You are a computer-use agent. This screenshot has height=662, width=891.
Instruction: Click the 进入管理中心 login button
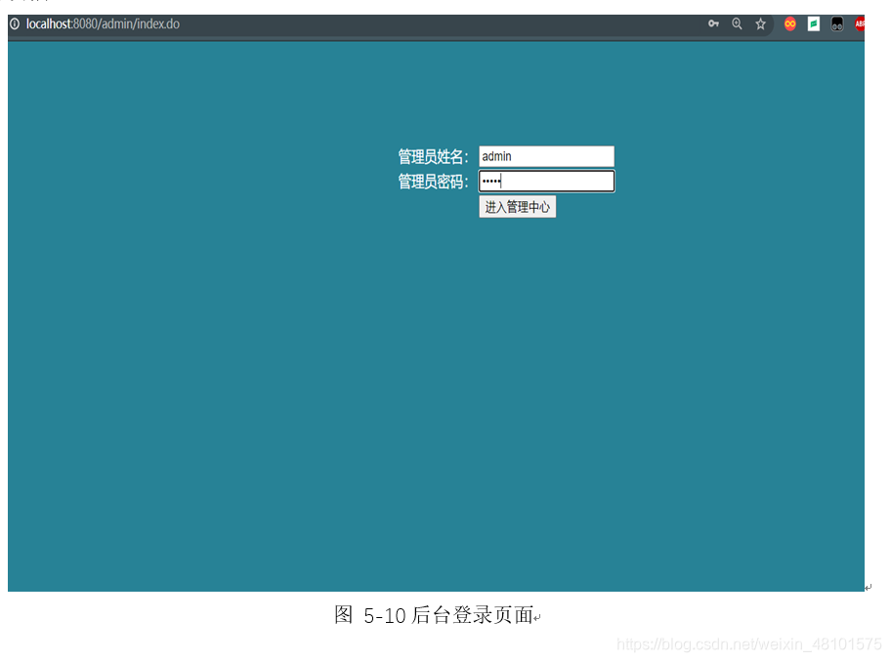[x=517, y=207]
